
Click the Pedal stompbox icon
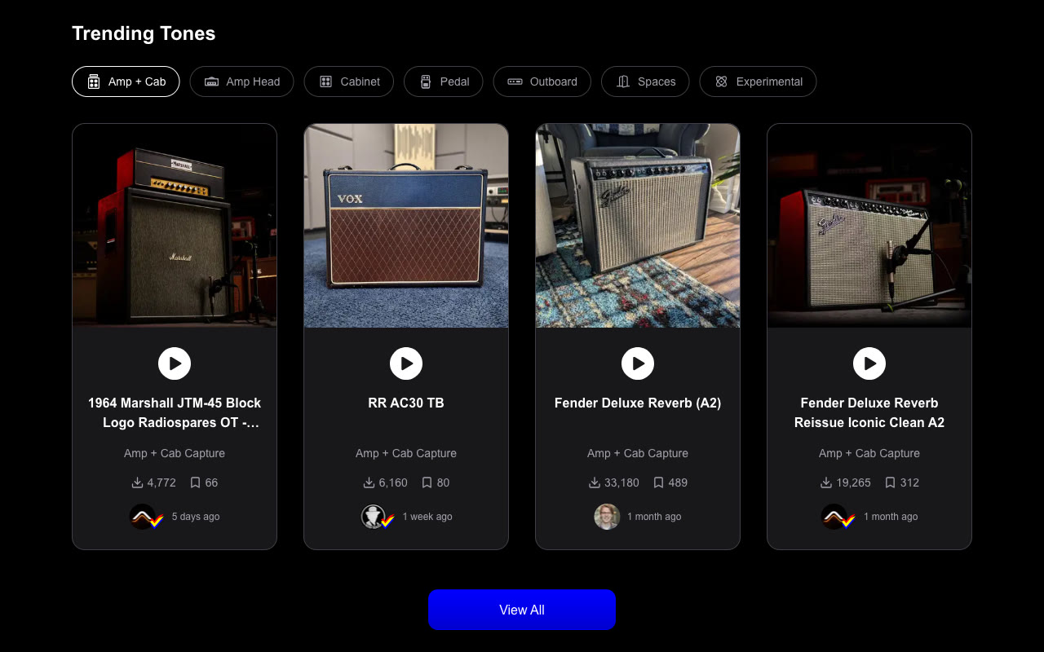(x=426, y=81)
